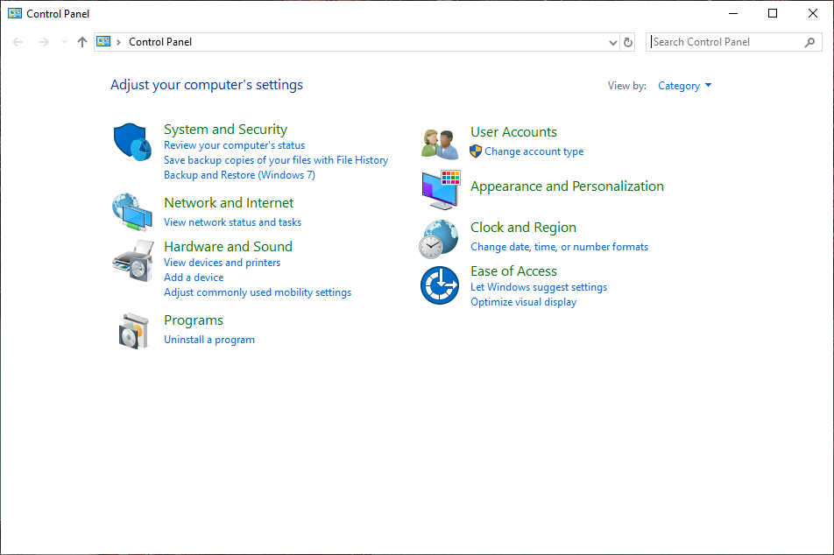Open Hardware and Sound category
Image resolution: width=834 pixels, height=555 pixels.
click(x=228, y=246)
